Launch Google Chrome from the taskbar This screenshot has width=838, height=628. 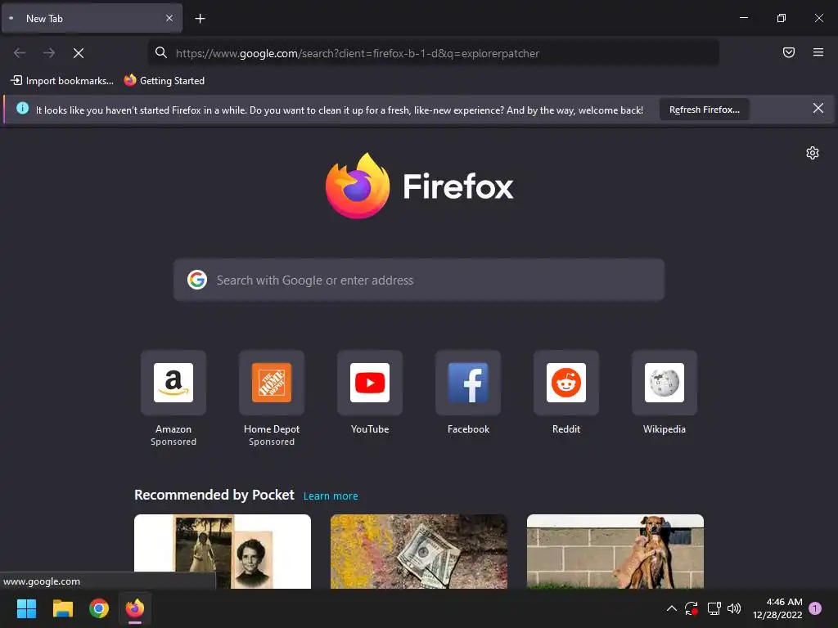(x=99, y=608)
